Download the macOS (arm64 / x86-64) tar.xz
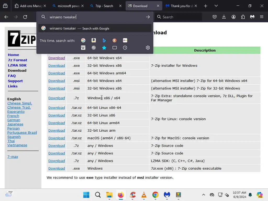 57,138
